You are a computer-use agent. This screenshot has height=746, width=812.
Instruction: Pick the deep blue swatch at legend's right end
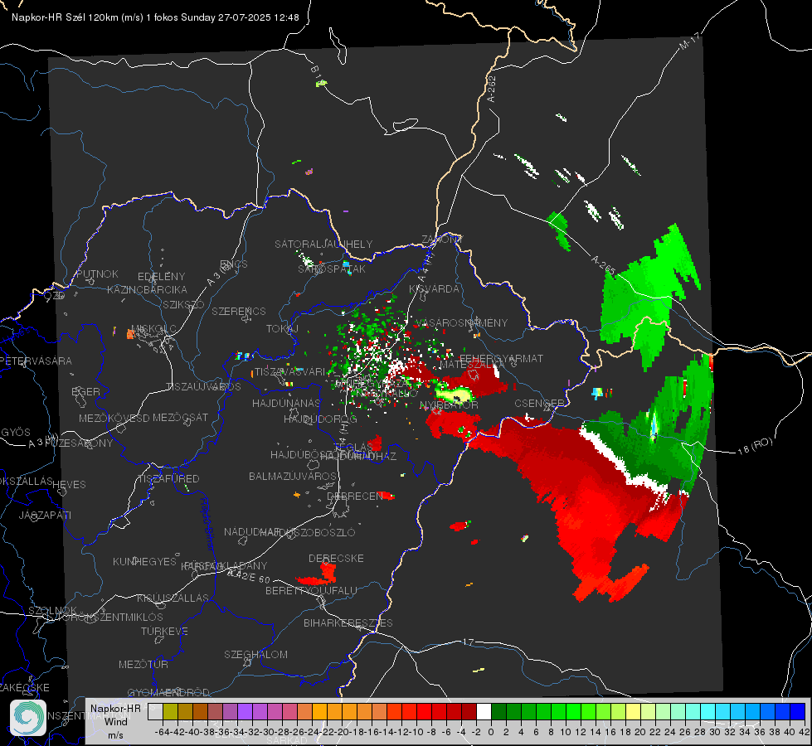pos(798,712)
